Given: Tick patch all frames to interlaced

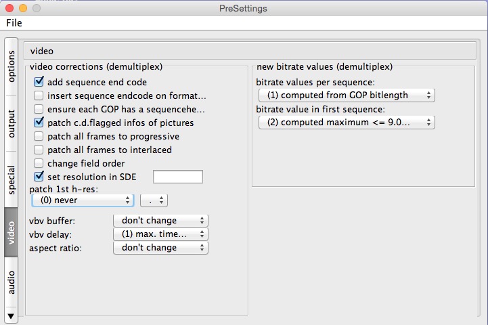Looking at the screenshot, I should click(x=39, y=150).
